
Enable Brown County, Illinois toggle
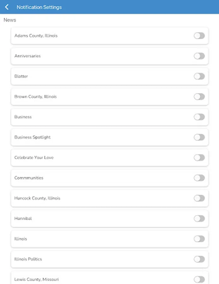tap(199, 97)
